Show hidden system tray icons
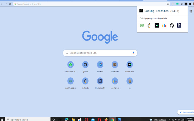 point(169,120)
